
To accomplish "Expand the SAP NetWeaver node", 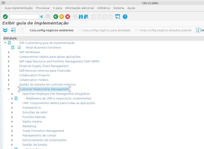I will coord(9,52).
